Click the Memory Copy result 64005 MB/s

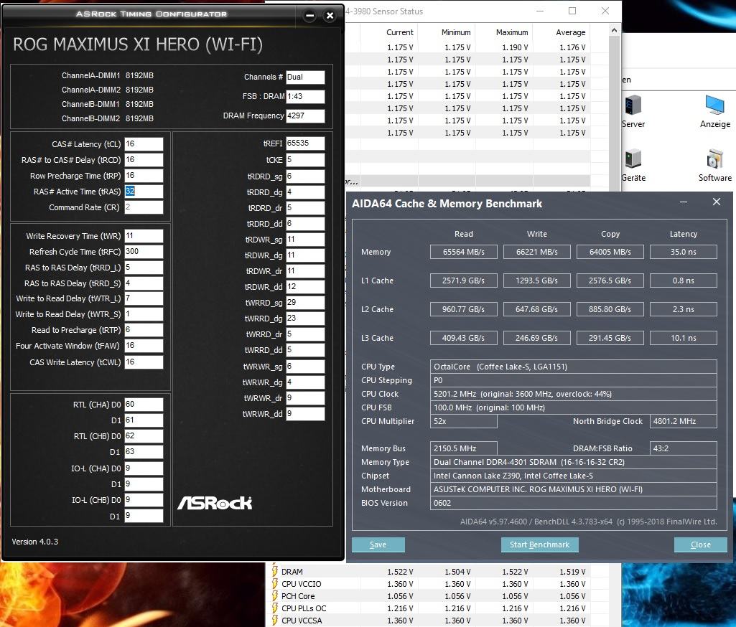pyautogui.click(x=610, y=252)
